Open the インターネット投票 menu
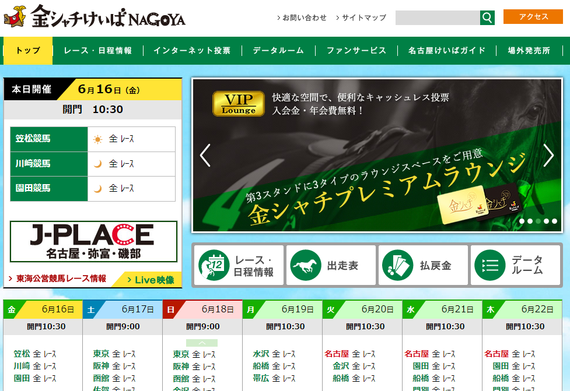 (x=192, y=51)
